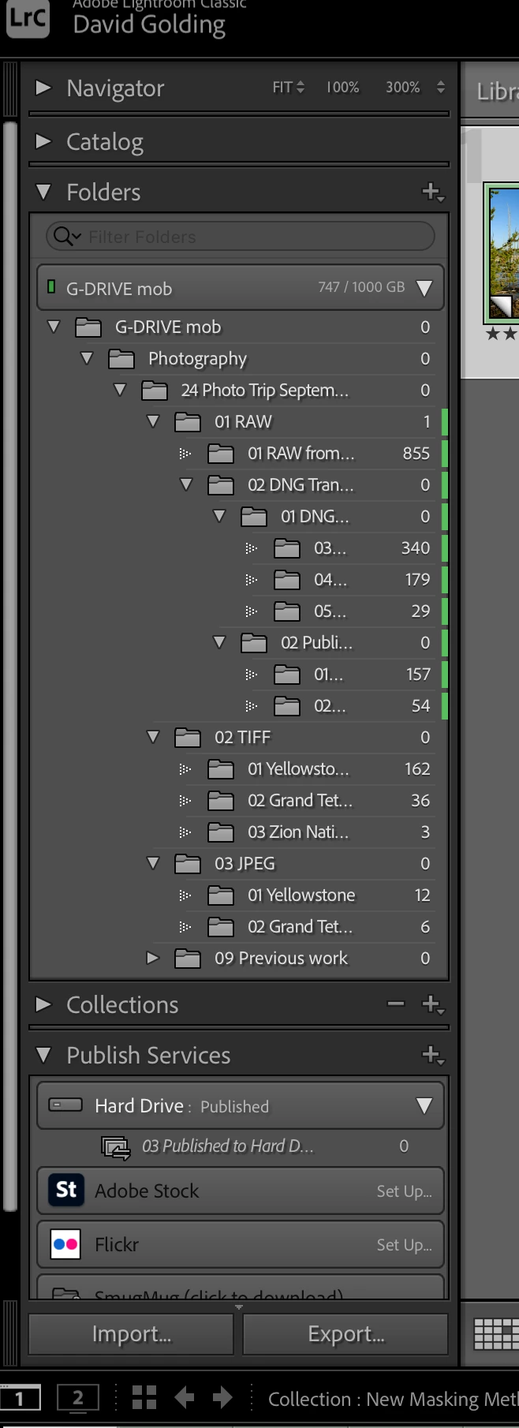Click folder icon of 02 Grand Tet... with 36
Image resolution: width=519 pixels, height=1428 pixels.
pyautogui.click(x=220, y=801)
